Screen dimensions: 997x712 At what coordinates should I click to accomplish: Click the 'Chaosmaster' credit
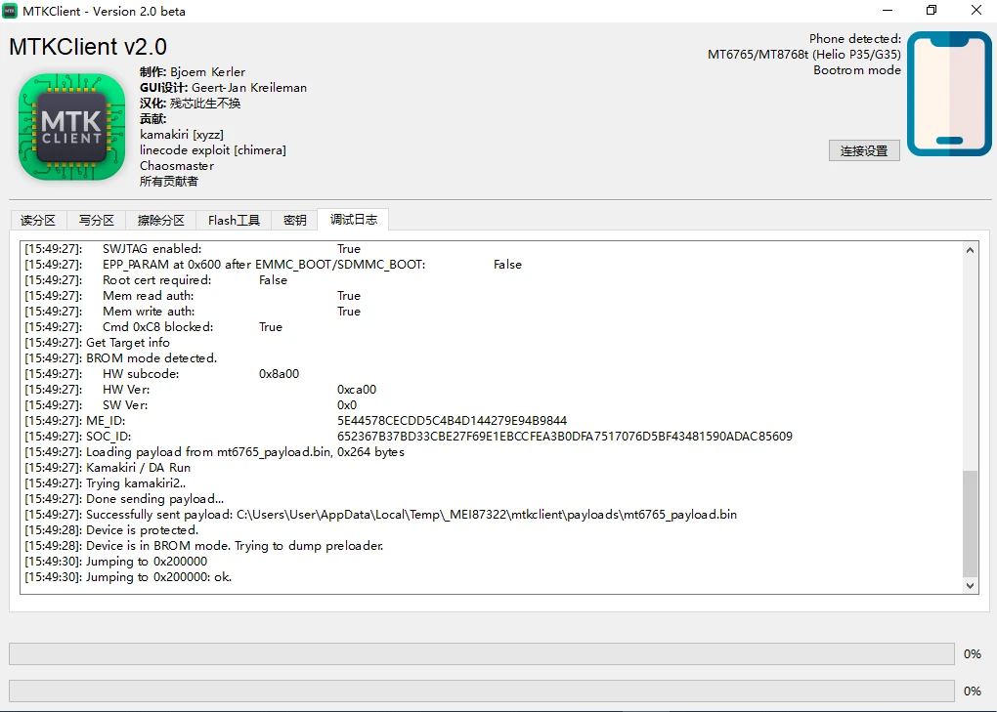pos(176,166)
